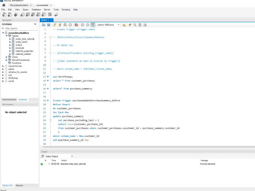Open the Database menu
255x191 pixels.
(36, 10)
